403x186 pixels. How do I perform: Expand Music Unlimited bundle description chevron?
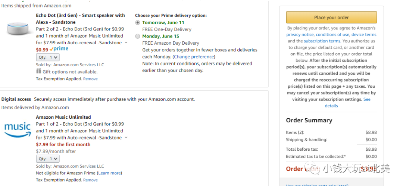pyautogui.click(x=126, y=138)
